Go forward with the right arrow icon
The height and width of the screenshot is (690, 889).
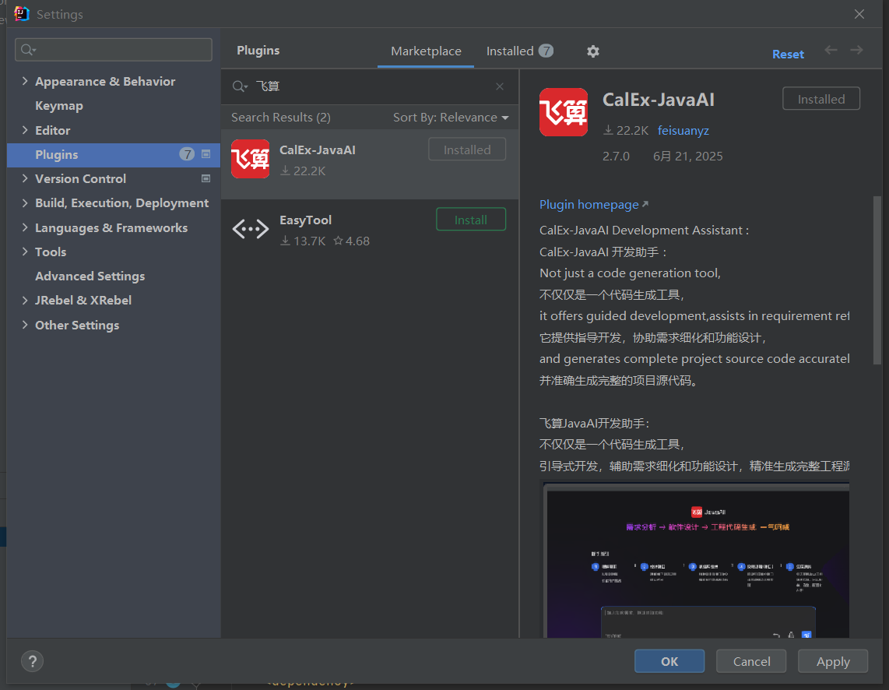pos(856,50)
